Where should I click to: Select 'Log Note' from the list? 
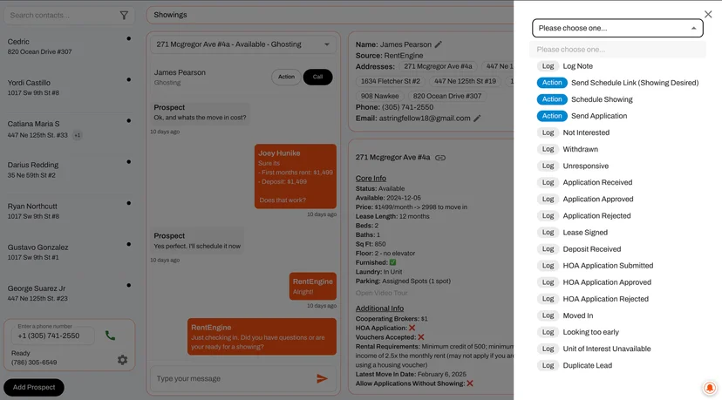click(x=617, y=66)
